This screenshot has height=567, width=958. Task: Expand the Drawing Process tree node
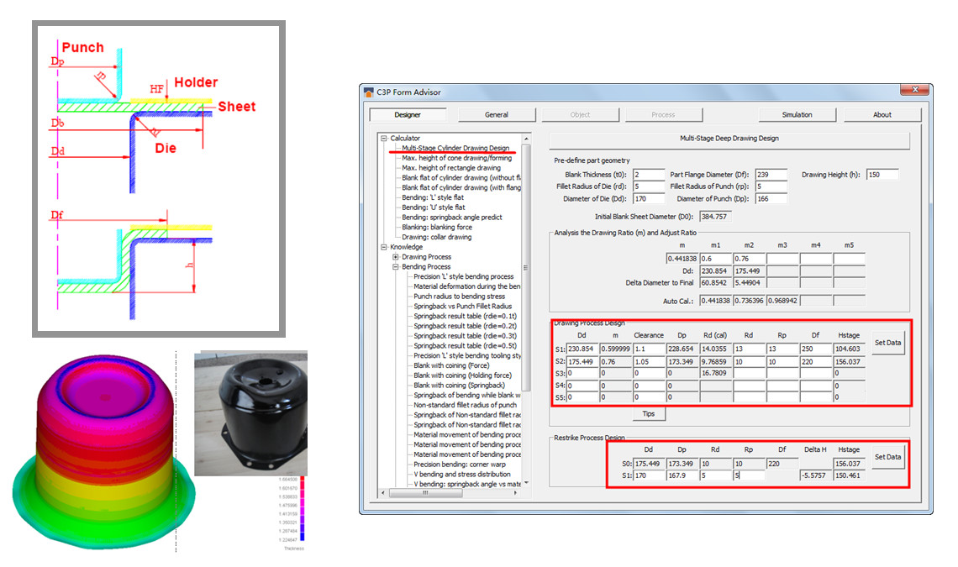coord(395,257)
